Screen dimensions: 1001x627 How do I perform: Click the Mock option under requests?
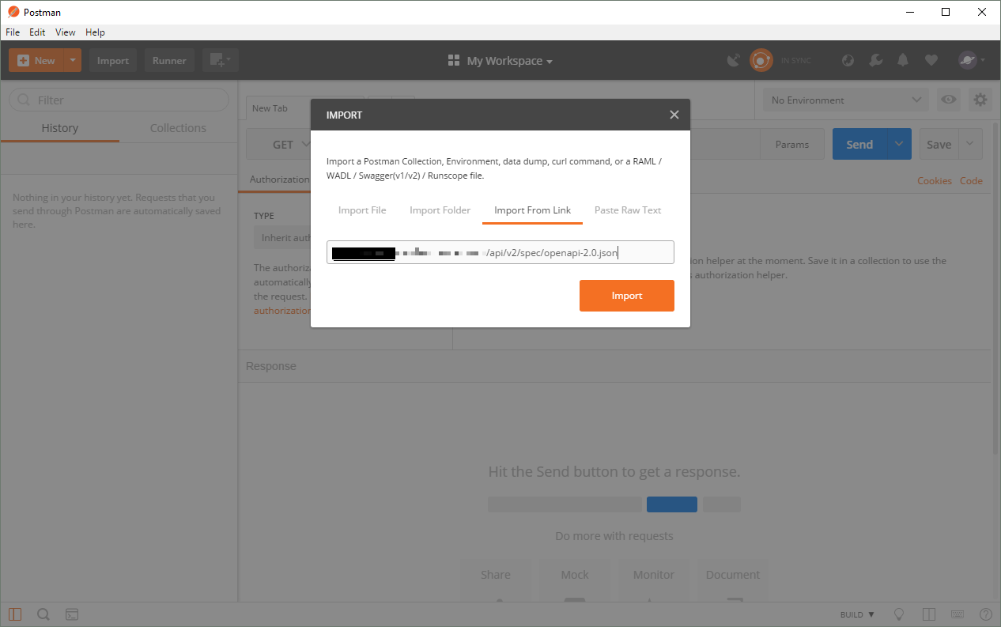click(x=575, y=581)
